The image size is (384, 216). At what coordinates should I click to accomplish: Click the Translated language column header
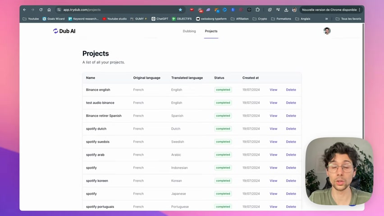[x=187, y=78]
